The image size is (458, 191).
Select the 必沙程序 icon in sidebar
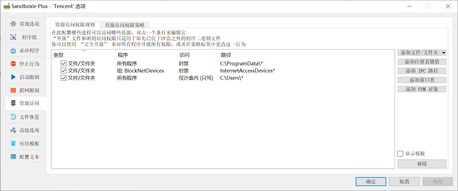tap(13, 50)
